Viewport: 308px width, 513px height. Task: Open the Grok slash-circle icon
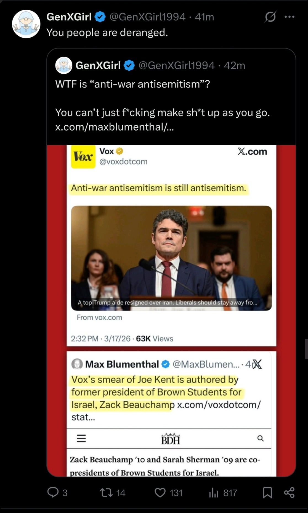270,17
